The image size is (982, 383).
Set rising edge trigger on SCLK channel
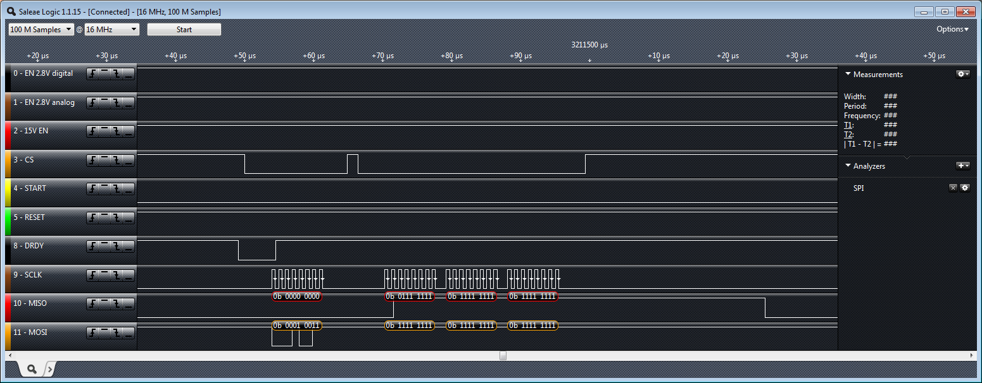coord(93,275)
